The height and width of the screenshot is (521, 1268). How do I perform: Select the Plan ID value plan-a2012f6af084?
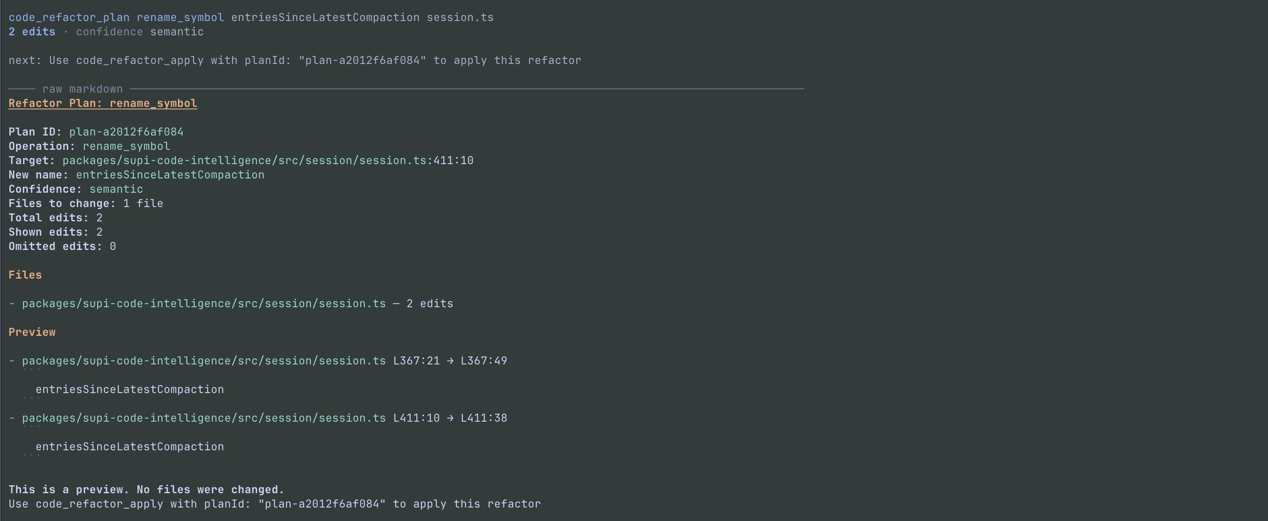(126, 132)
